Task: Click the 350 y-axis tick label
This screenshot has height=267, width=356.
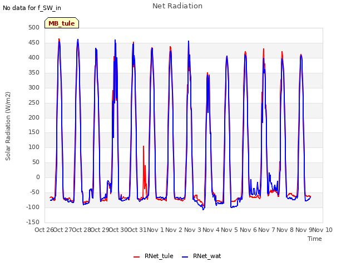Action: pyautogui.click(x=34, y=72)
